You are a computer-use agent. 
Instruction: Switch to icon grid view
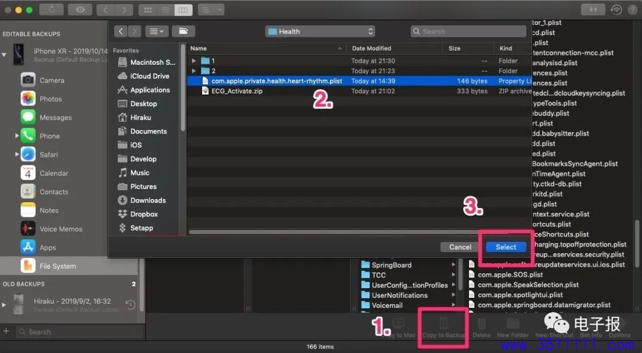[x=148, y=10]
